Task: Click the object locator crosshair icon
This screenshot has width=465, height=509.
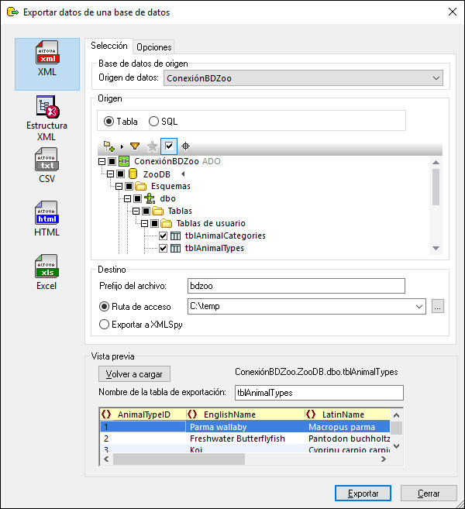Action: point(186,146)
